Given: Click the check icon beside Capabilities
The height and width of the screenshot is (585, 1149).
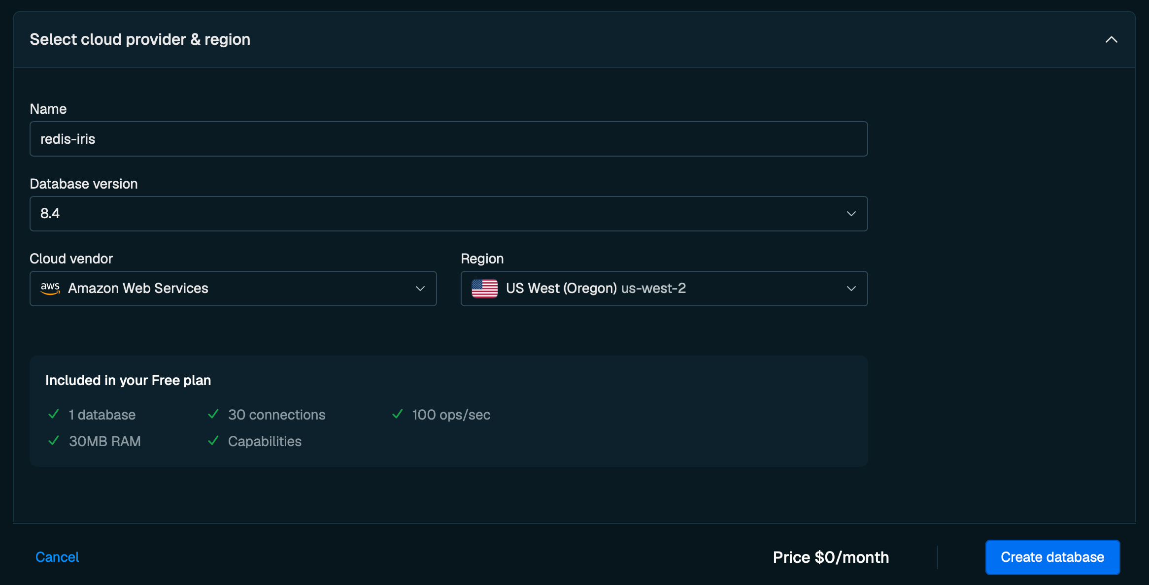Looking at the screenshot, I should [213, 441].
